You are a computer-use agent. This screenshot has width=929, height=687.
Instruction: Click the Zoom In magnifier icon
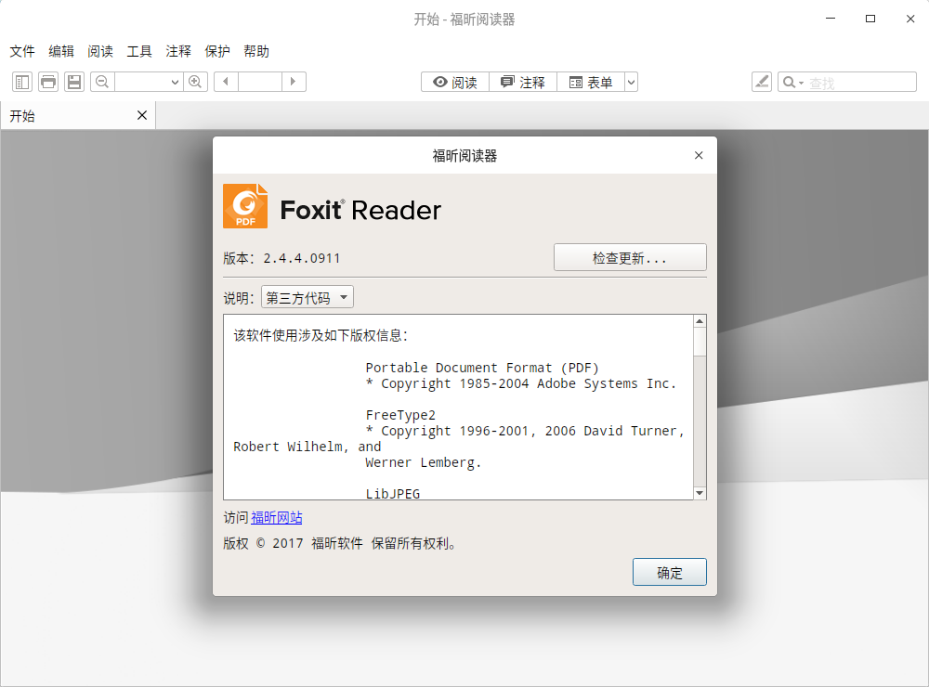click(x=195, y=82)
